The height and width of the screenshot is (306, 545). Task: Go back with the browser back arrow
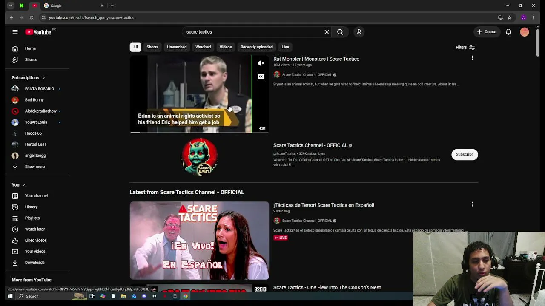pos(11,17)
